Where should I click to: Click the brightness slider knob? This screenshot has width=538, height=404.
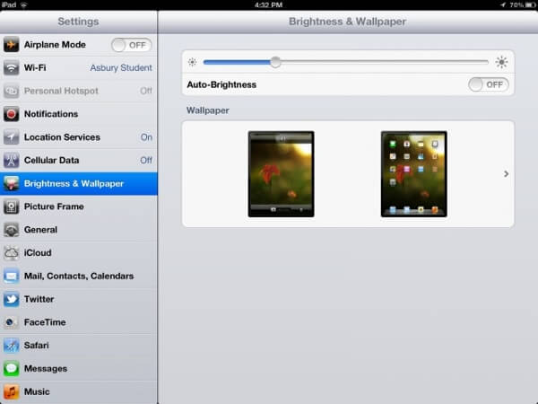(x=275, y=62)
